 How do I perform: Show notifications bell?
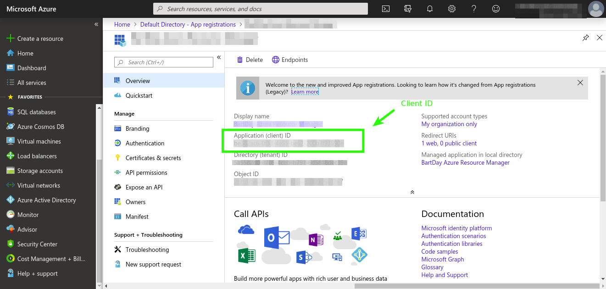tap(430, 9)
